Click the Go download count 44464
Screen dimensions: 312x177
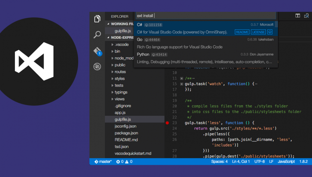(x=152, y=40)
